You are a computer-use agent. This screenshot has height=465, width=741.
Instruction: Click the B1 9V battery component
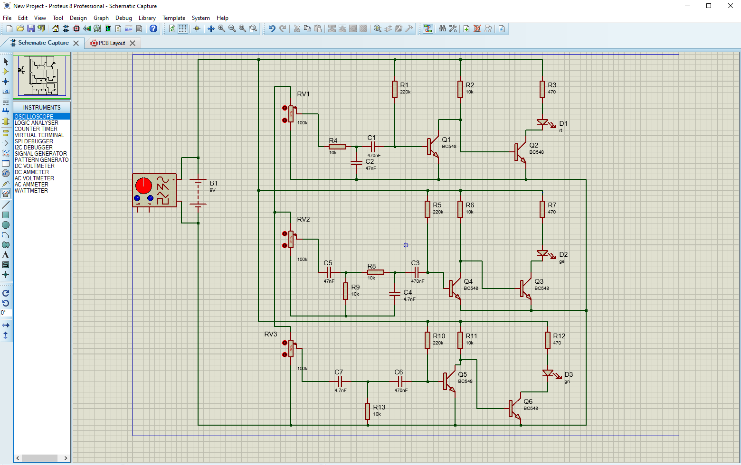198,192
